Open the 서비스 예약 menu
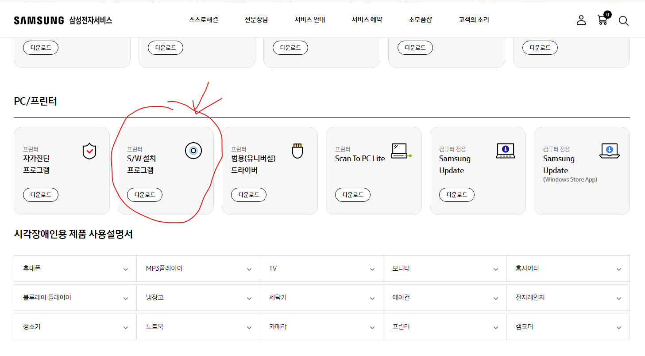Image resolution: width=645 pixels, height=356 pixels. click(367, 20)
